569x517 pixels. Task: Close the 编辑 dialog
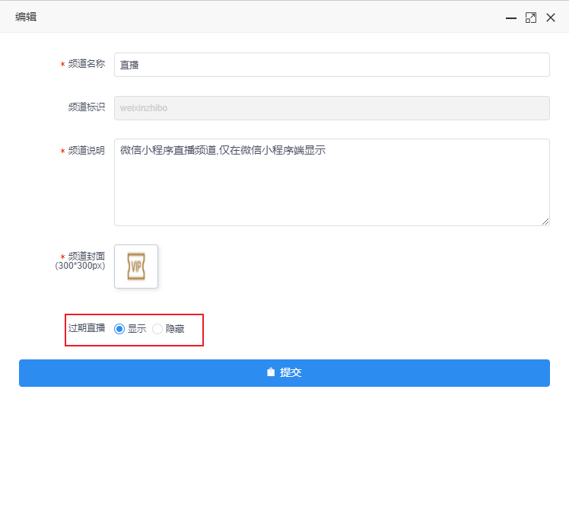(x=551, y=18)
